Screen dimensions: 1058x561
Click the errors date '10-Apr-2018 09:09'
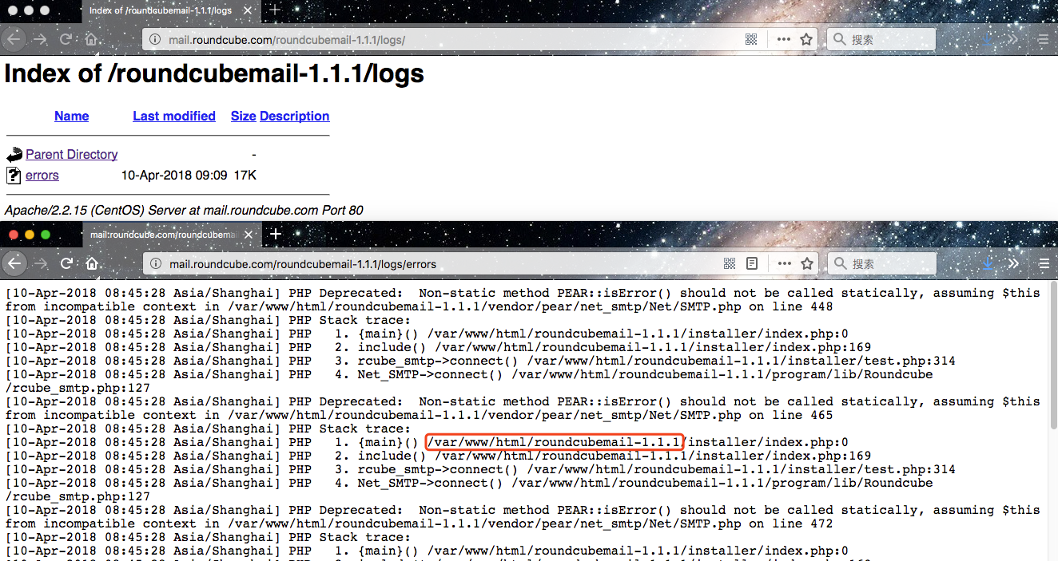pyautogui.click(x=174, y=175)
